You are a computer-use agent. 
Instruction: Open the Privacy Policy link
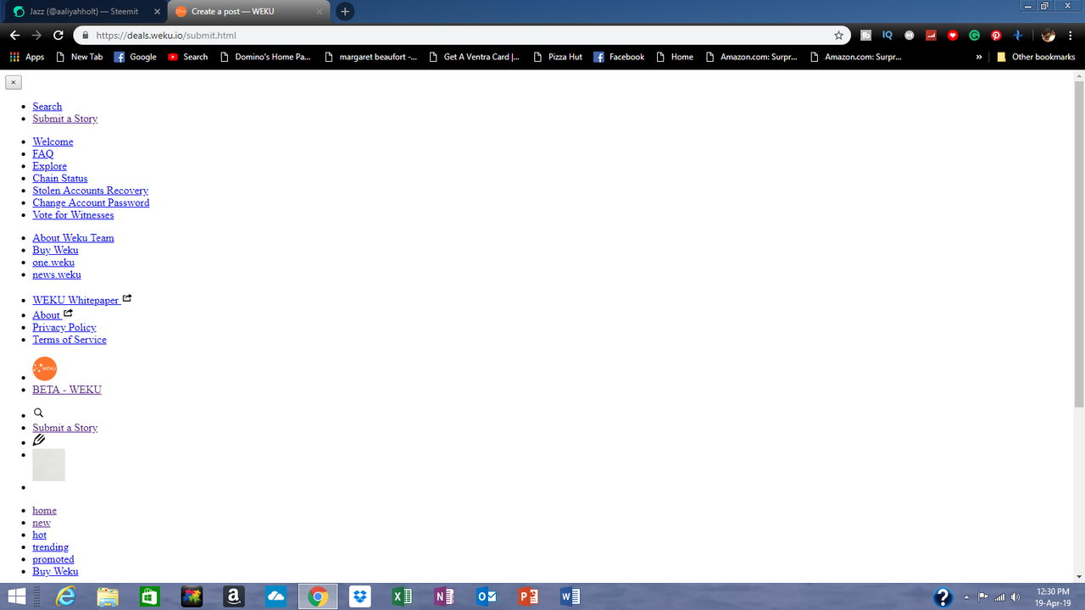coord(64,327)
